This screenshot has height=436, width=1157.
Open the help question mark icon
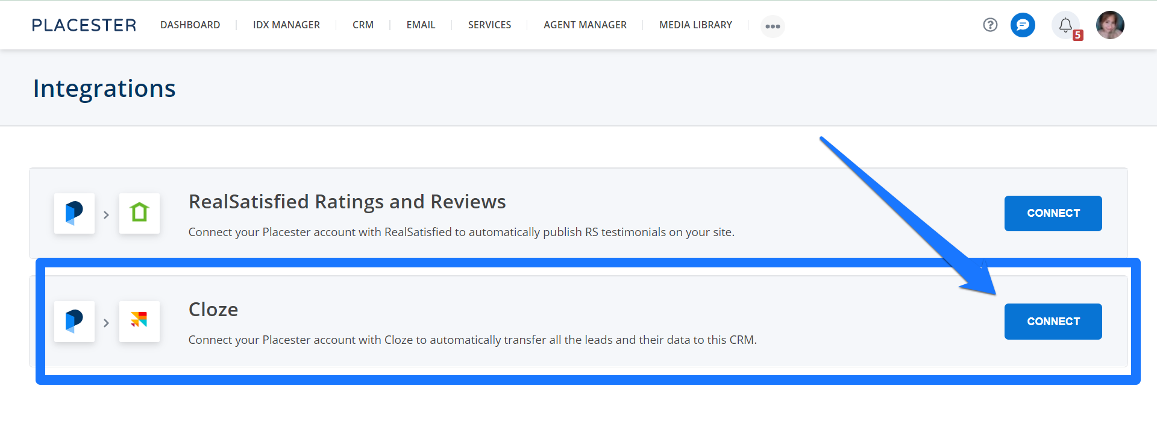coord(990,25)
